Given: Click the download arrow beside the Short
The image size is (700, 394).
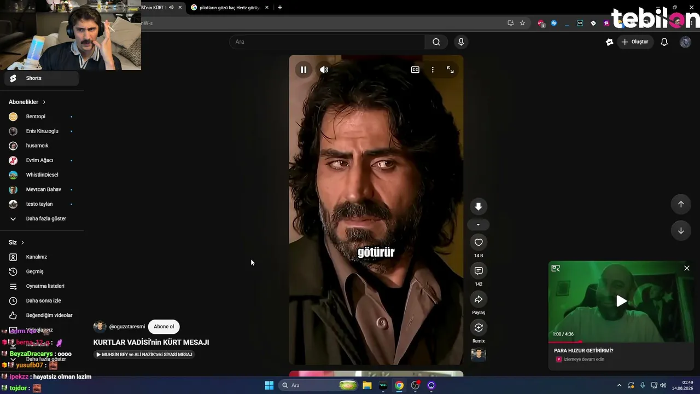Looking at the screenshot, I should [479, 206].
